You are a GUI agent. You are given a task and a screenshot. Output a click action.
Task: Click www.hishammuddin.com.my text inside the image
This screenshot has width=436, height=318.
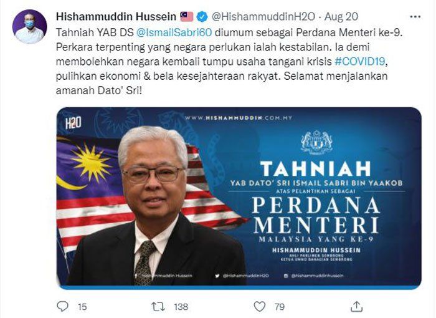[x=239, y=118]
